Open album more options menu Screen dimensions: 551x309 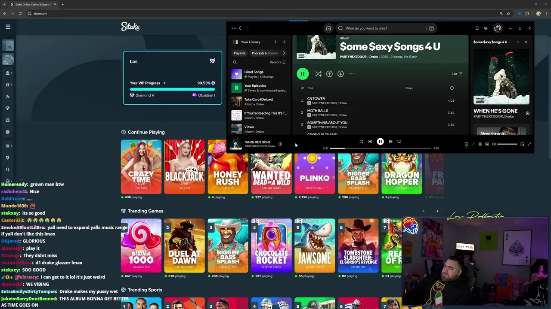(352, 74)
